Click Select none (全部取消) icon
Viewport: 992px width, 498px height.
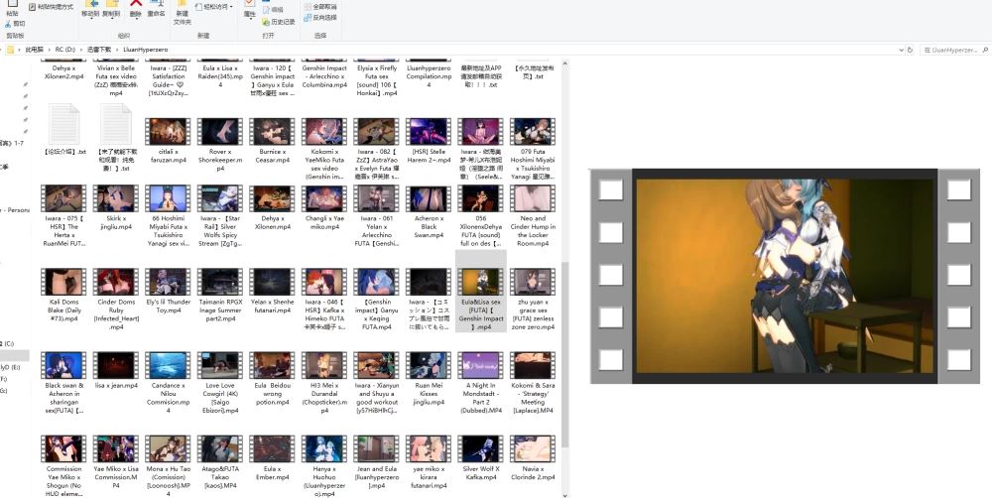pyautogui.click(x=308, y=6)
